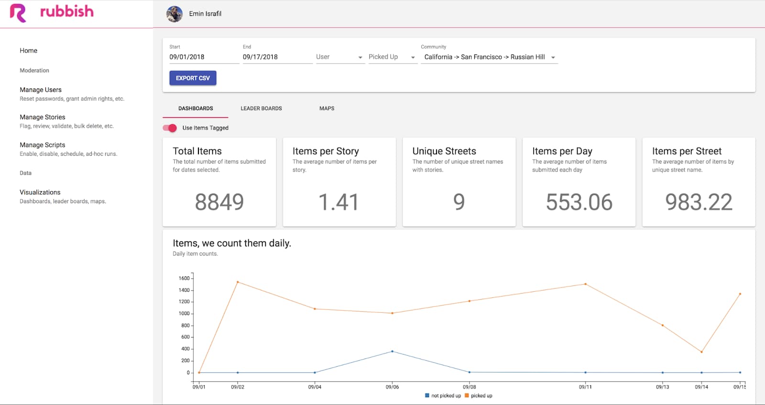Screen dimensions: 765x405
Task: Open Manage Users in the sidebar
Action: pos(72,94)
